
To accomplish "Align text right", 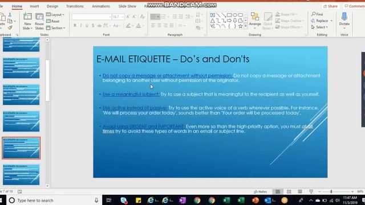I will [x=165, y=26].
